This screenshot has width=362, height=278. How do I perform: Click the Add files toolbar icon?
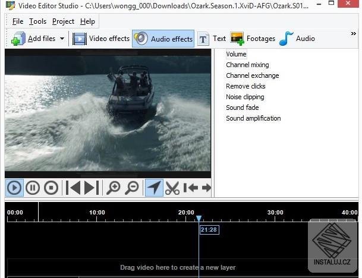tap(18, 39)
